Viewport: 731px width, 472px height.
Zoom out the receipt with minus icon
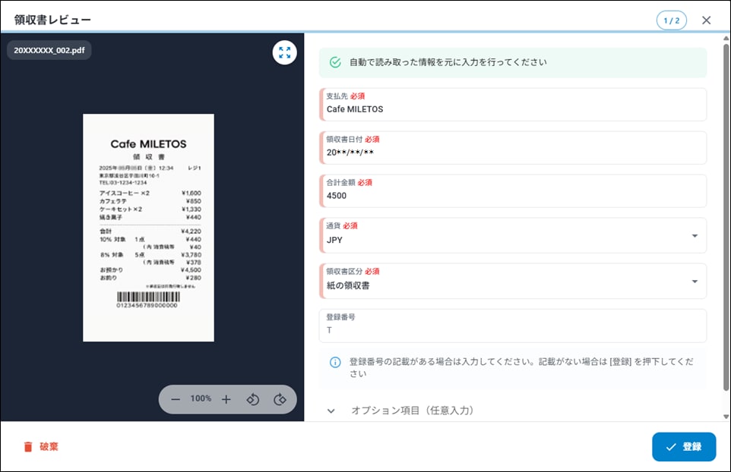tap(176, 399)
